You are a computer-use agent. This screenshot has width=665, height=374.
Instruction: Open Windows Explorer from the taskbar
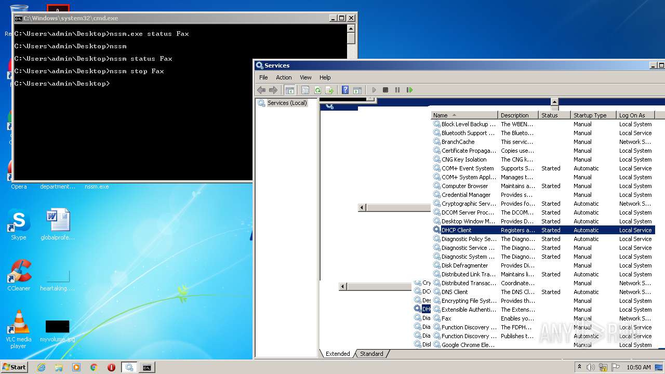[59, 367]
